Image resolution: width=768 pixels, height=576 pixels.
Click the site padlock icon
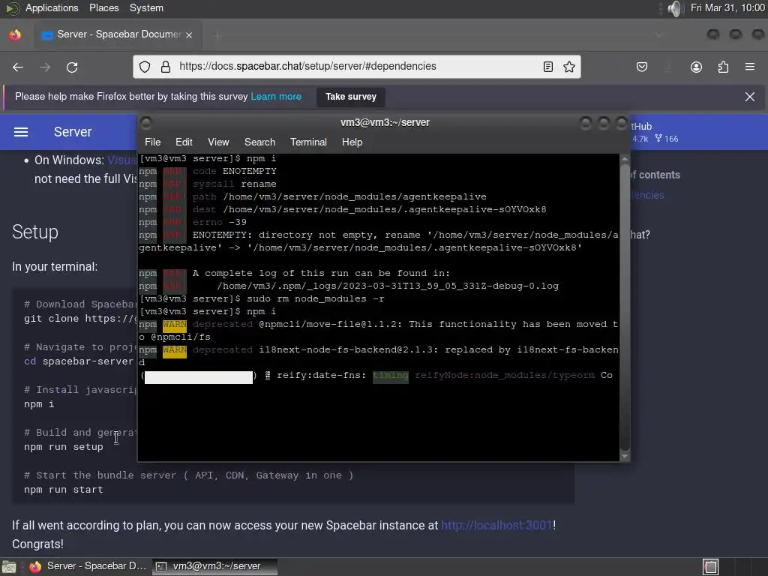pyautogui.click(x=166, y=67)
